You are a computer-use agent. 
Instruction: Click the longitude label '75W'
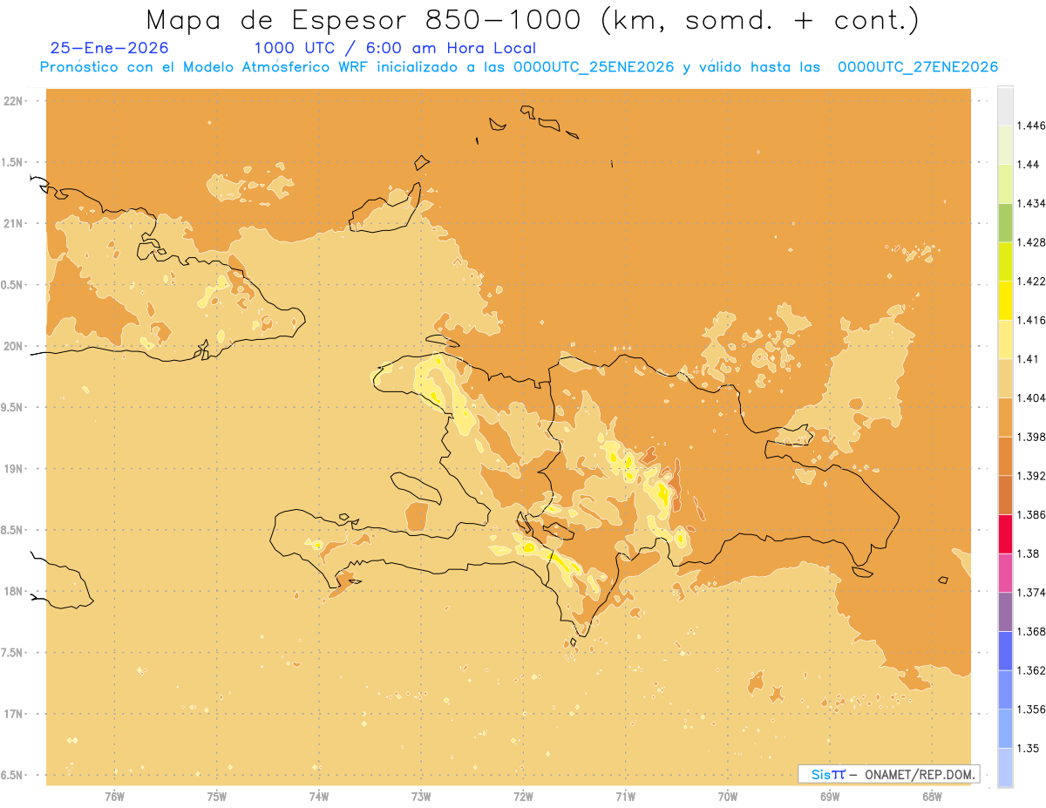[x=217, y=797]
